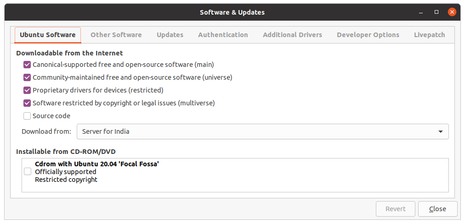
Task: Switch to the Other Software tab
Action: [116, 35]
